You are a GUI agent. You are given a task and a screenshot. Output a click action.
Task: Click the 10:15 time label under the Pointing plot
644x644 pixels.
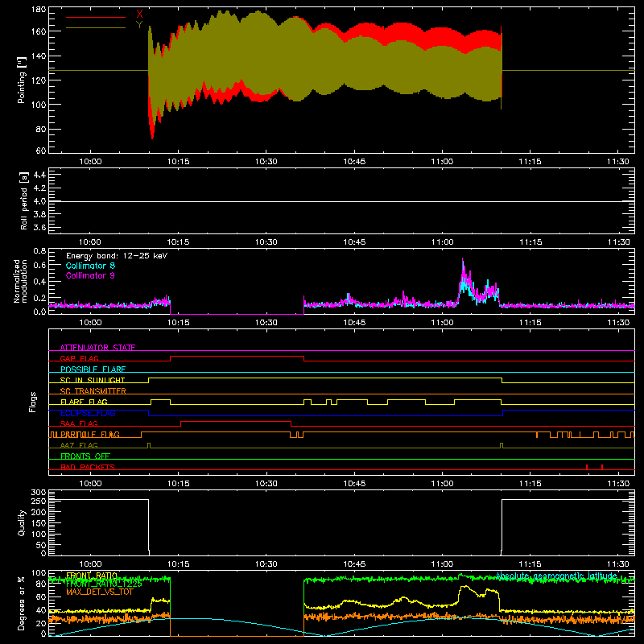coord(178,162)
